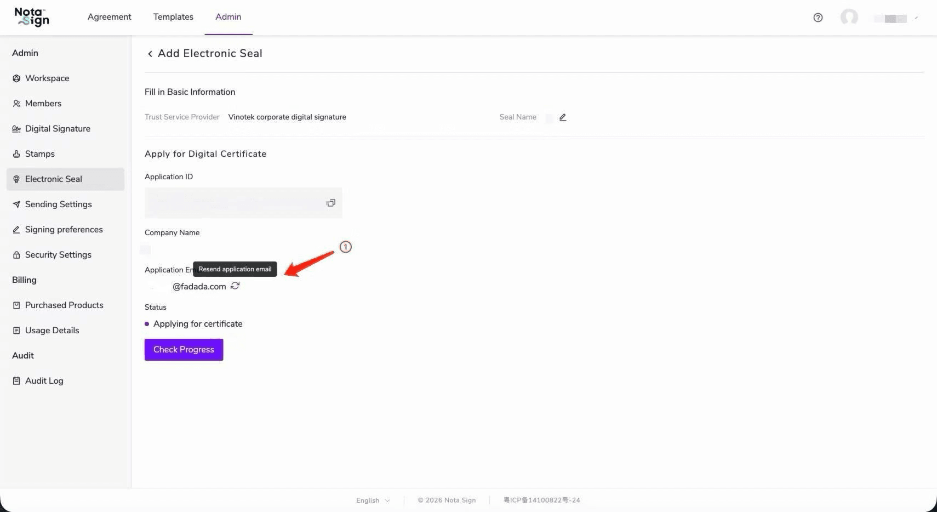Click the Check Progress button

pyautogui.click(x=184, y=350)
